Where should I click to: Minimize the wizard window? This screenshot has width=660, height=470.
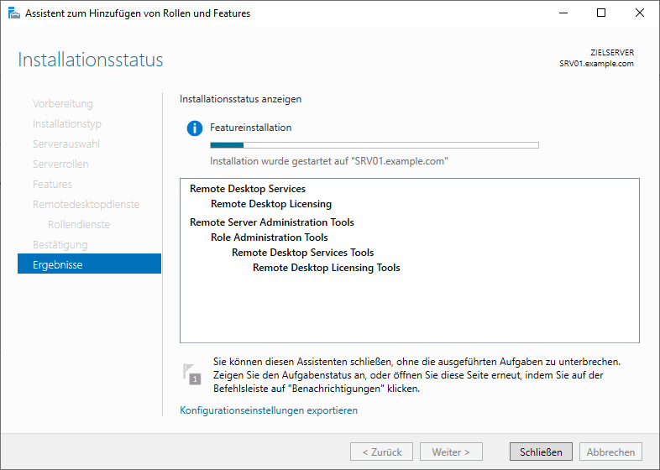tap(563, 13)
